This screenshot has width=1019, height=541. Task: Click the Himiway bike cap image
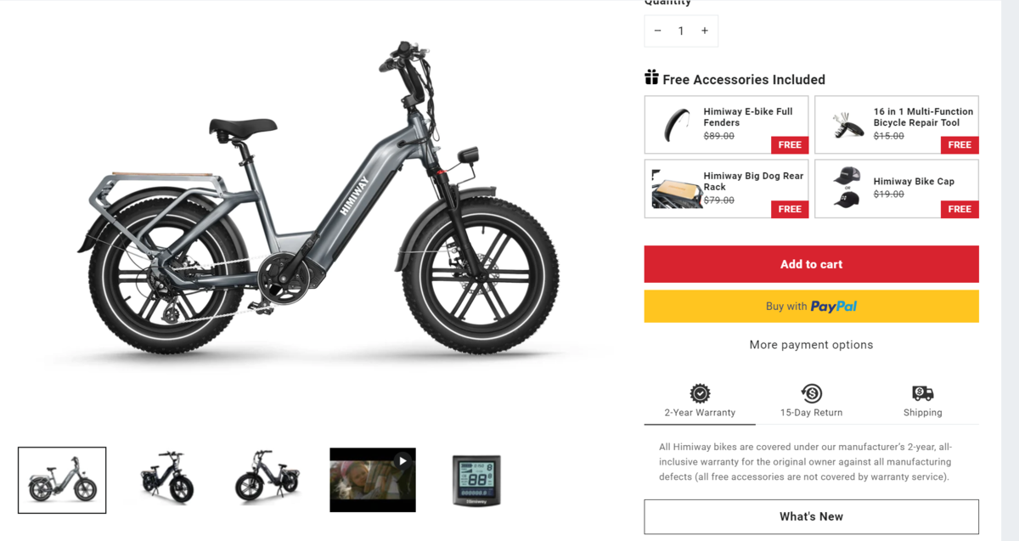pyautogui.click(x=847, y=187)
